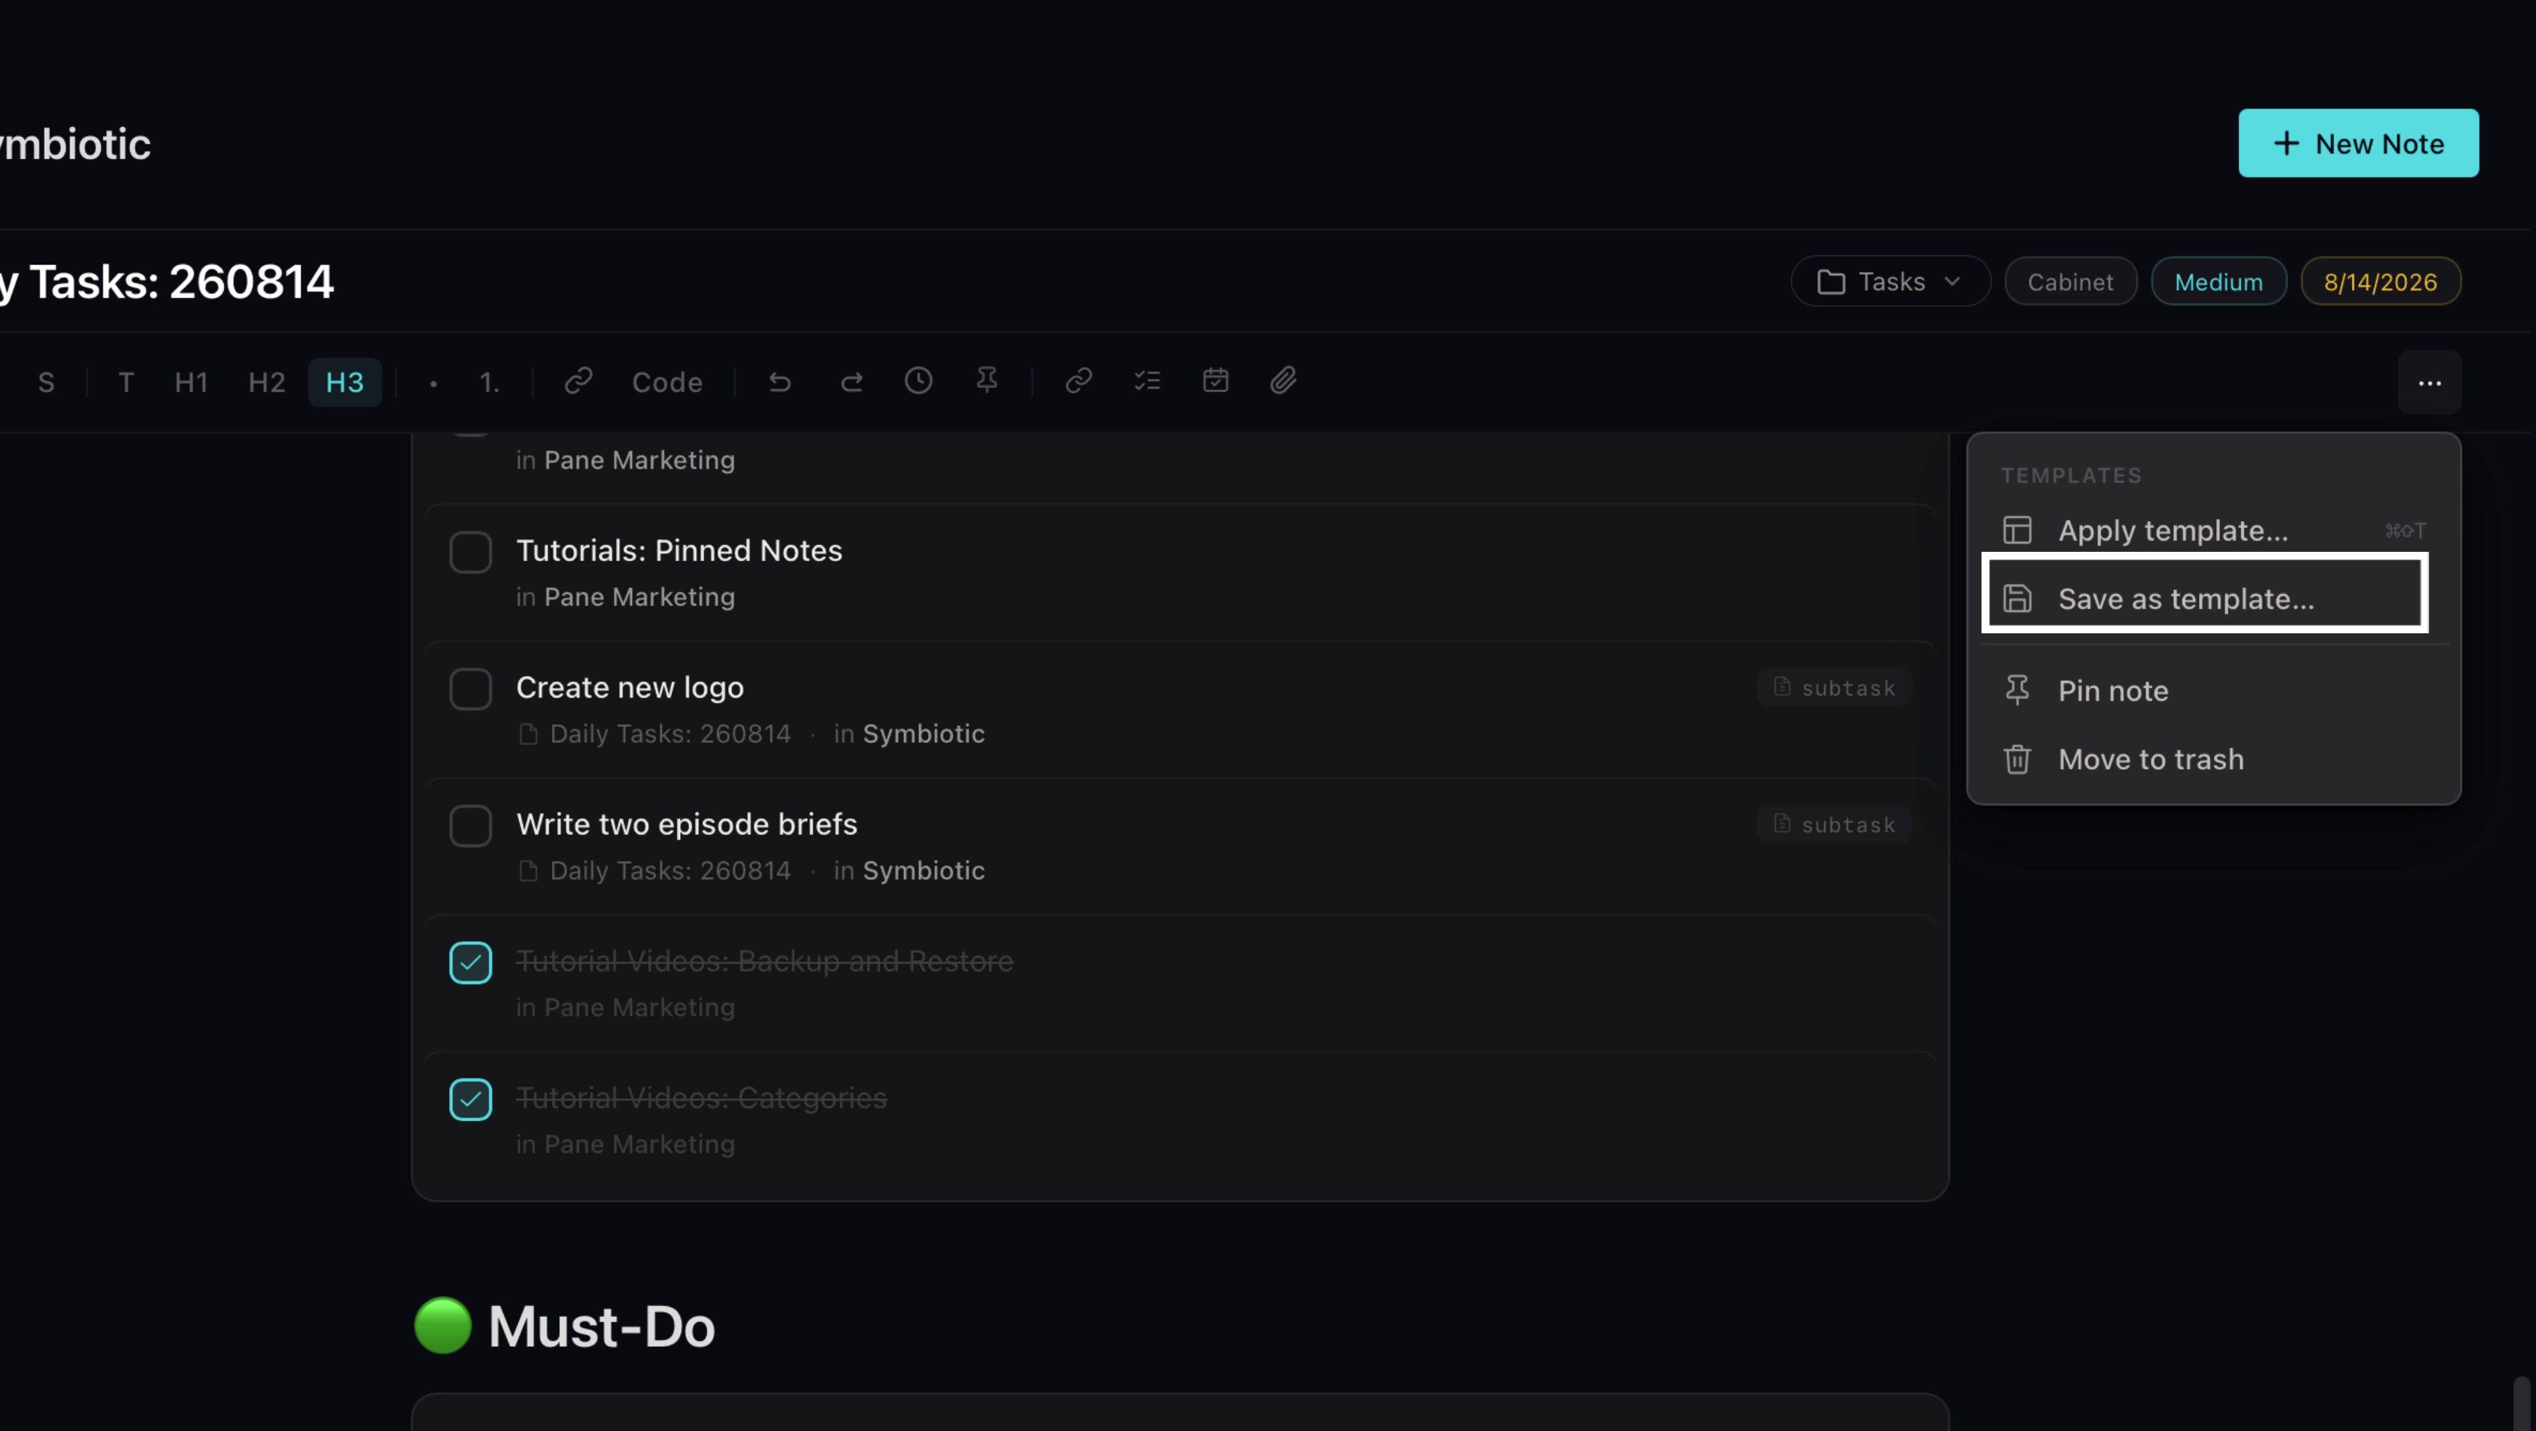Edit the Tasks: 260814 note title
Image resolution: width=2536 pixels, height=1431 pixels.
168,283
